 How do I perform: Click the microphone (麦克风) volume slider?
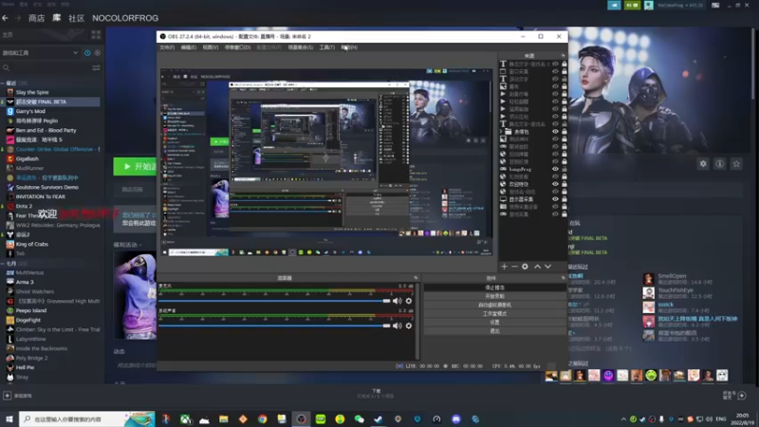[274, 301]
